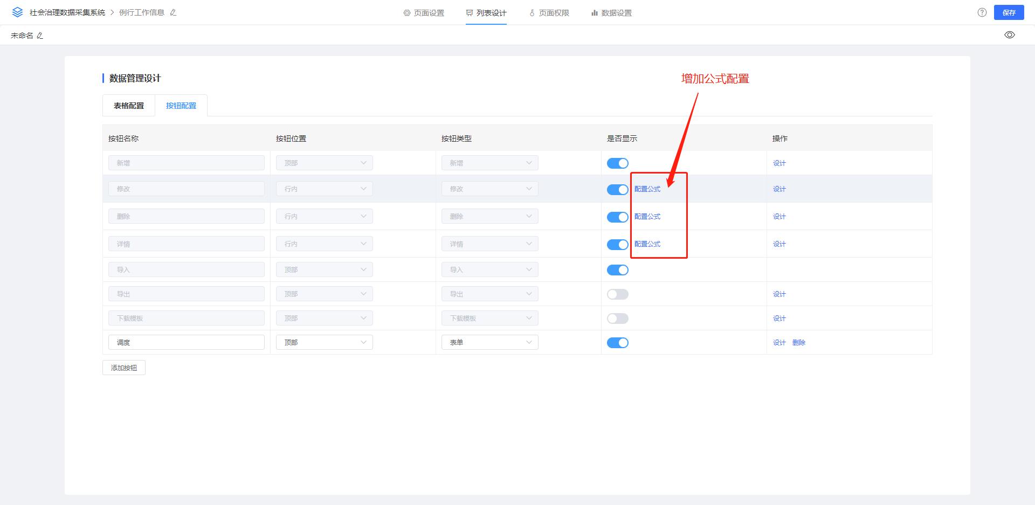Image resolution: width=1035 pixels, height=505 pixels.
Task: Click 设计 link in 修改 row
Action: click(x=779, y=189)
